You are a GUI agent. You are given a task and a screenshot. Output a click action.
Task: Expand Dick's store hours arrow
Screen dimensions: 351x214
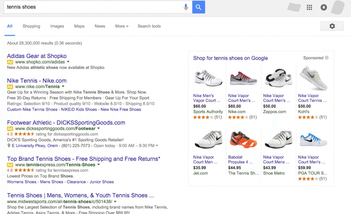157,146
